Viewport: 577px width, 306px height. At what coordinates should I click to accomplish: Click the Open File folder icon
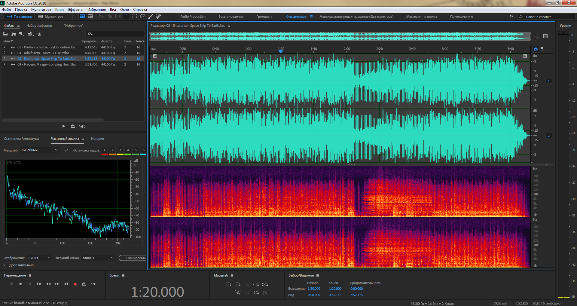point(5,34)
